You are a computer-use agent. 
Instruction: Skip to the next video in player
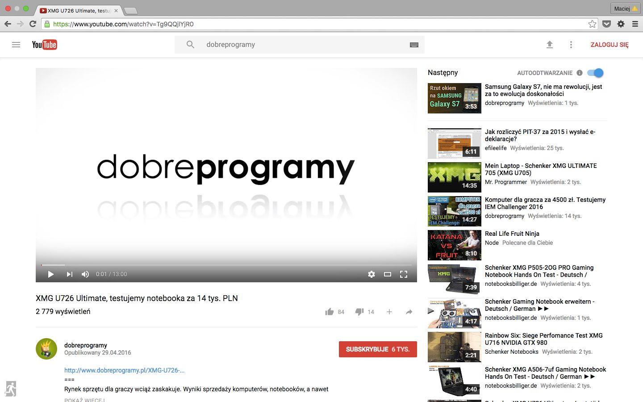tap(69, 274)
